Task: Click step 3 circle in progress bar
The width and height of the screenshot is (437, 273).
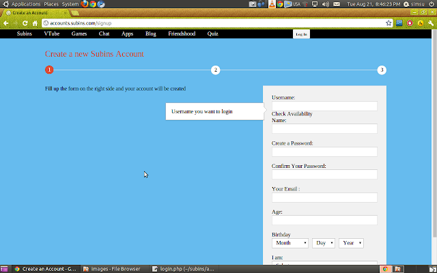Action: tap(382, 70)
